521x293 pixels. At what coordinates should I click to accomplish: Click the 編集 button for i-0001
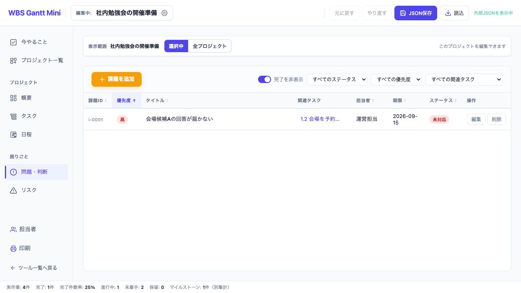click(476, 119)
